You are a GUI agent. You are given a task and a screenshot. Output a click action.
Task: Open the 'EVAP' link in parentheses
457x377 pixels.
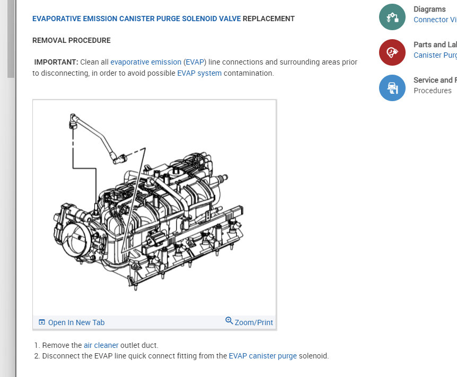[x=195, y=62]
